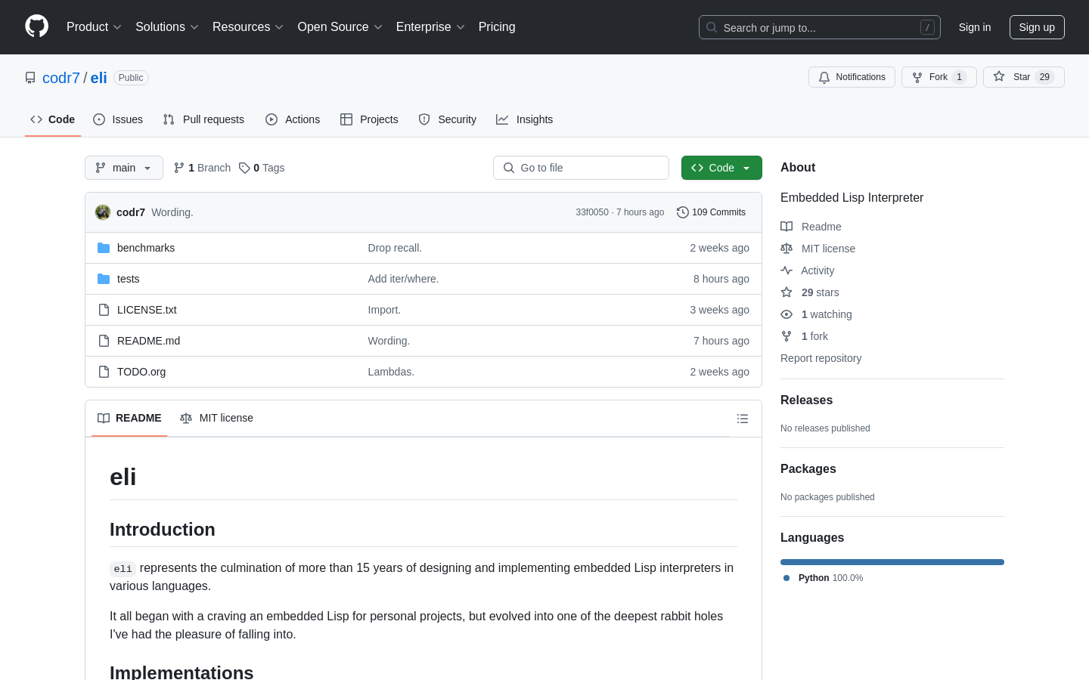Switch to the Insights tab
This screenshot has height=680, width=1089.
[525, 119]
